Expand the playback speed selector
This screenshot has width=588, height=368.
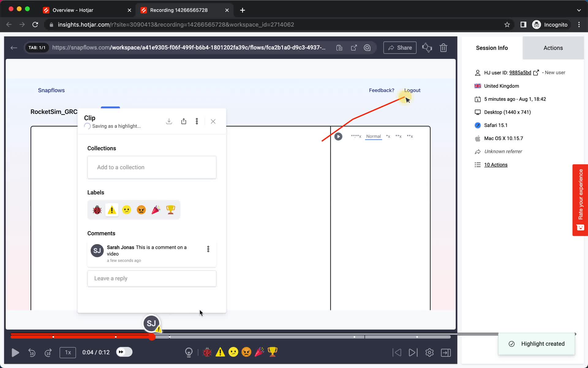tap(67, 352)
